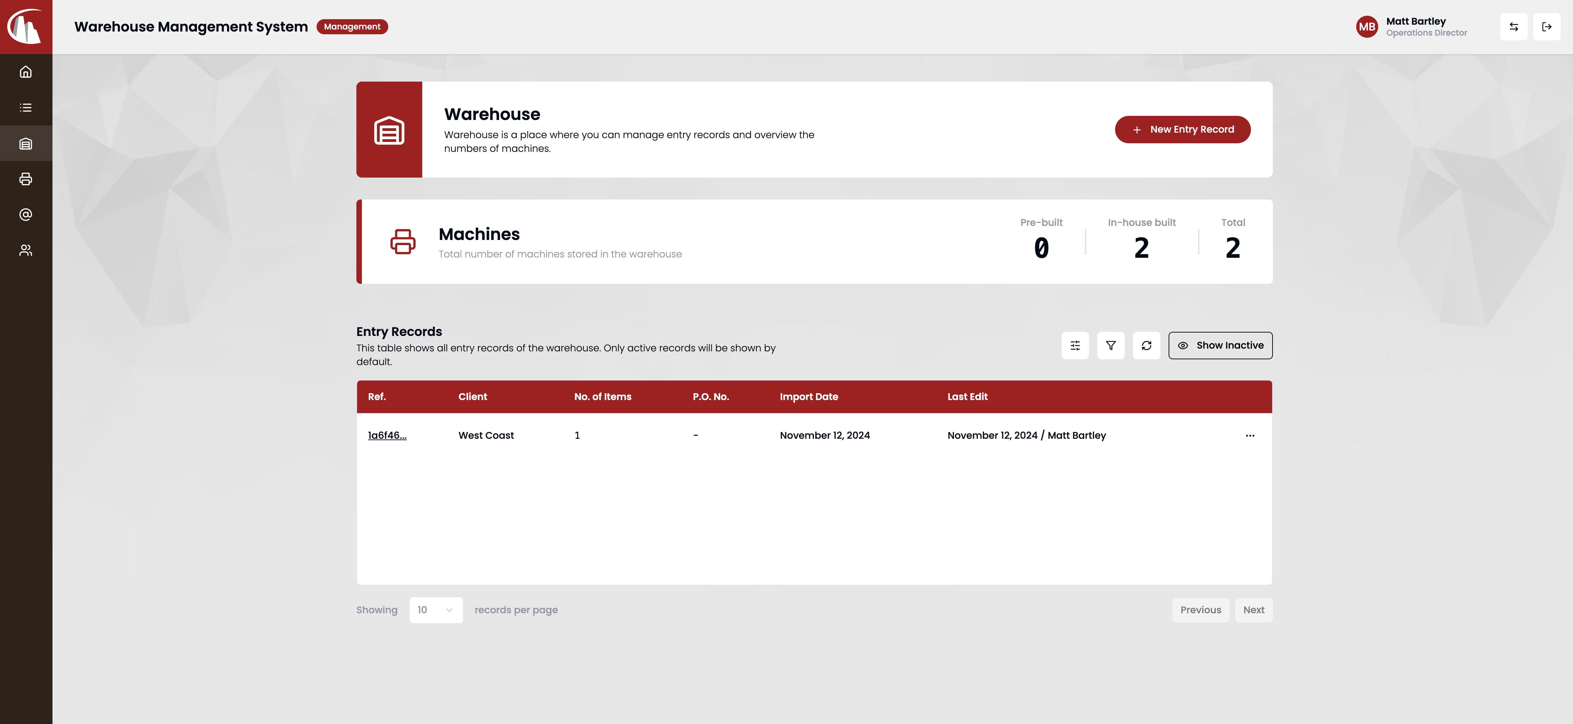
Task: Refresh the entry records table
Action: coord(1146,346)
